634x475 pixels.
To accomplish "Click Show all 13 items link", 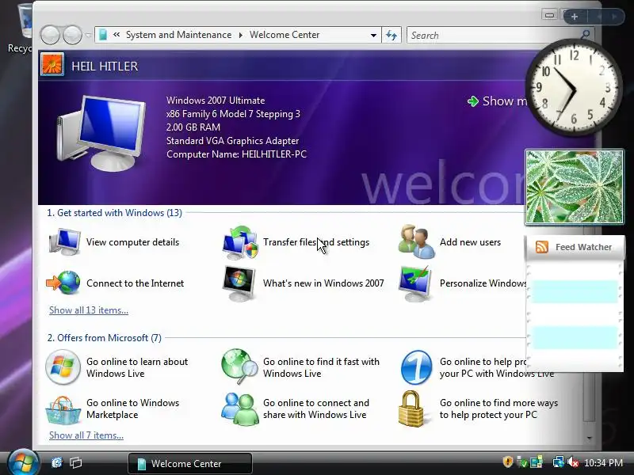I will (x=89, y=310).
